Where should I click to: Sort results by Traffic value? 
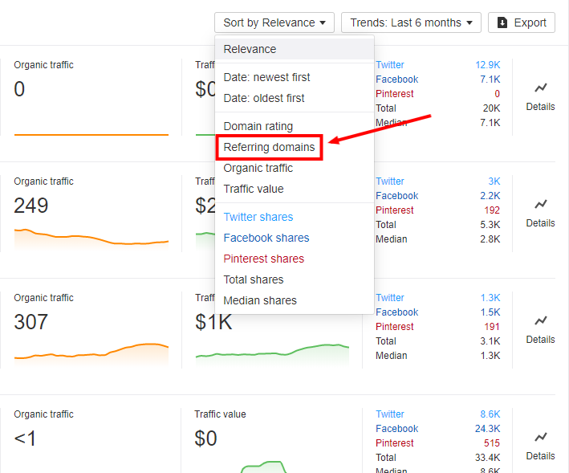click(x=253, y=189)
